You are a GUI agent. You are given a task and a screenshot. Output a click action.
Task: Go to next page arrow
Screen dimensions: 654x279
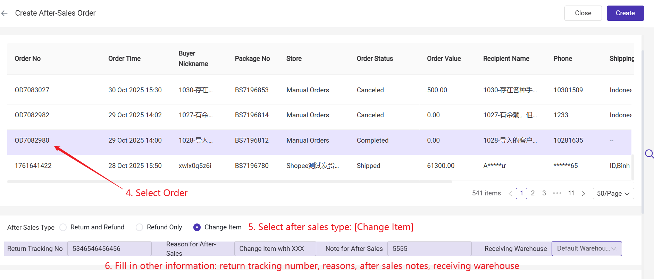pos(584,194)
